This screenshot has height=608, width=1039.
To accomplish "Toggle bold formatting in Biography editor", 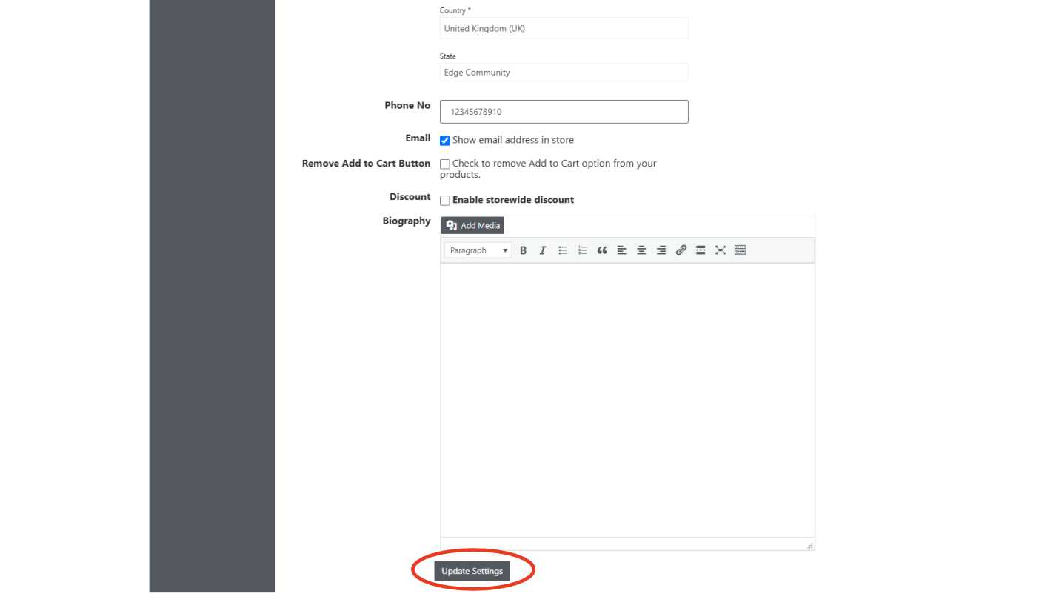I will (x=523, y=250).
